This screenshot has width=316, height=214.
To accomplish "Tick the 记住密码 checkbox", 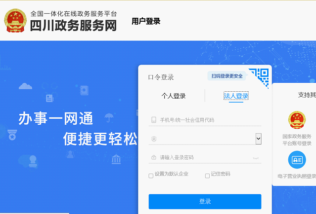I will pos(207,176).
